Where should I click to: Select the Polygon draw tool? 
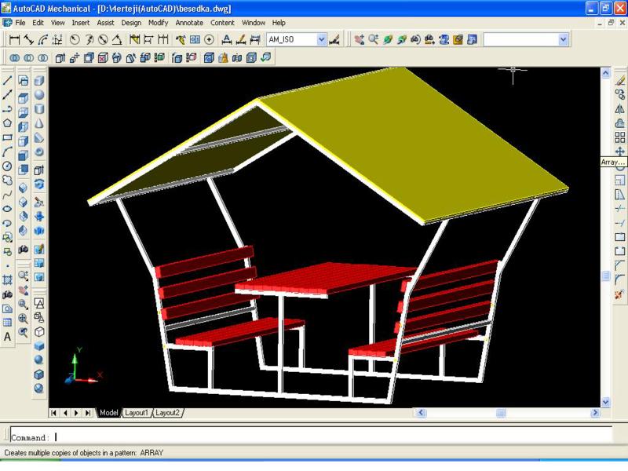pos(7,122)
